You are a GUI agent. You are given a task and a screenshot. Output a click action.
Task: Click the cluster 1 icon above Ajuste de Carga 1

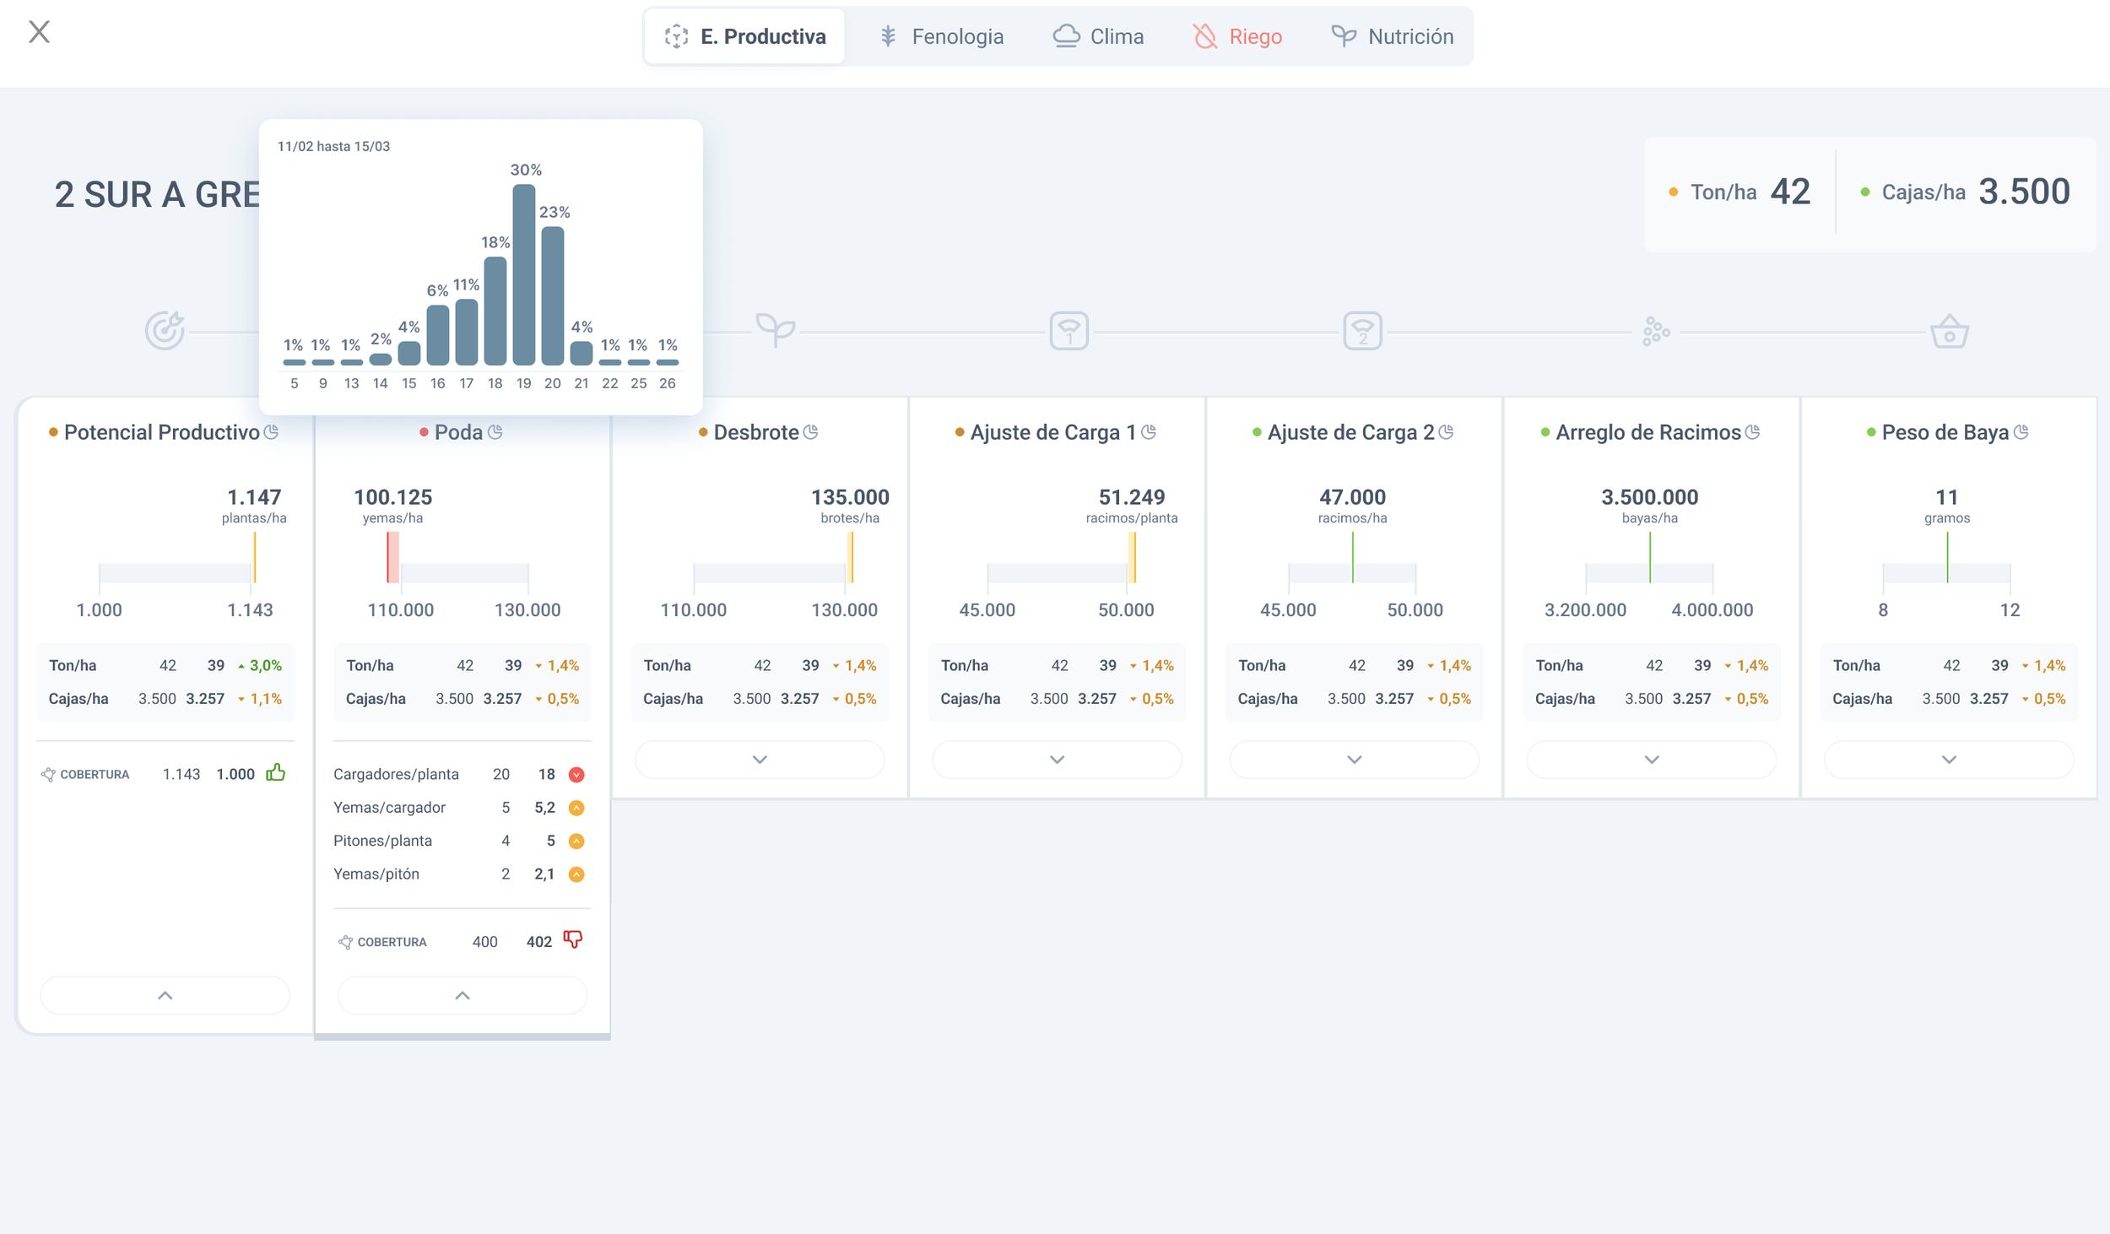click(x=1069, y=330)
